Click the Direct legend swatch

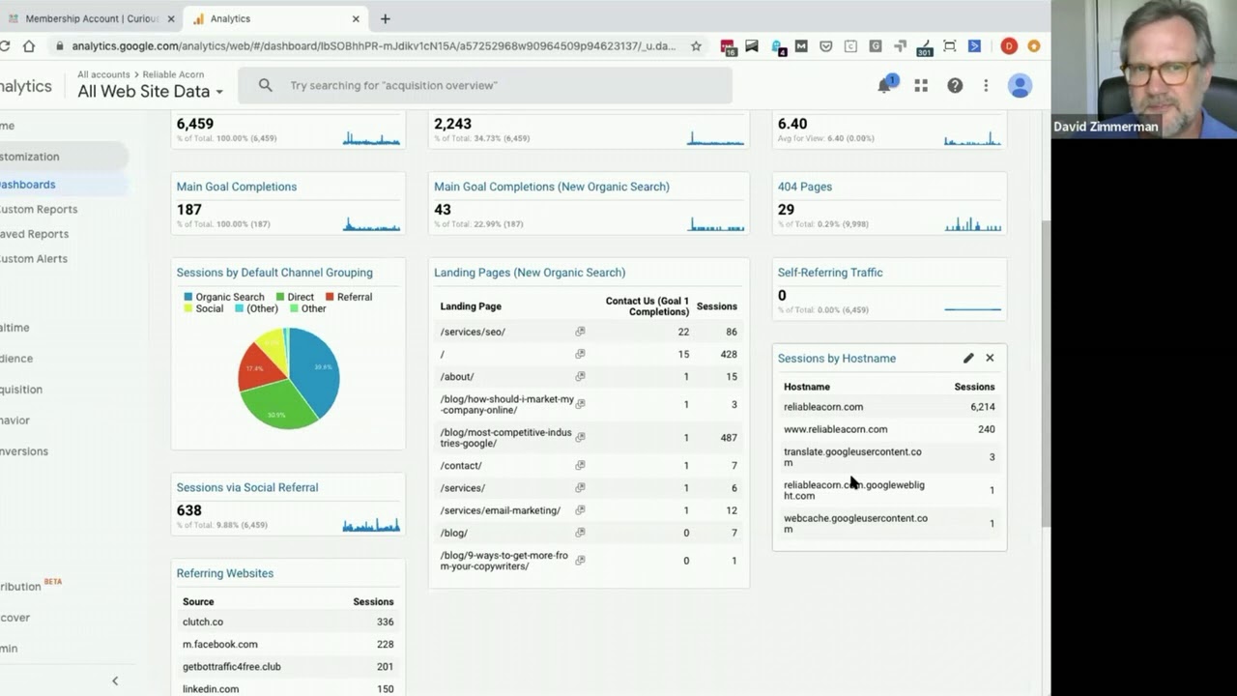tap(280, 297)
